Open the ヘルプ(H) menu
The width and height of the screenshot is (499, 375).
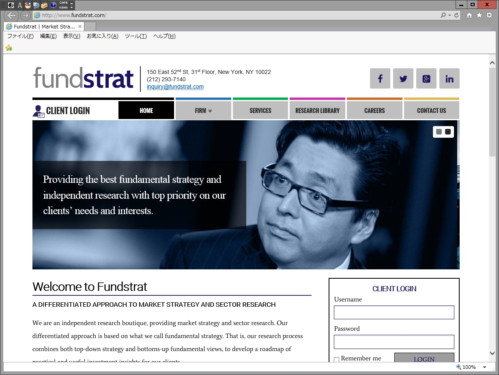(164, 36)
